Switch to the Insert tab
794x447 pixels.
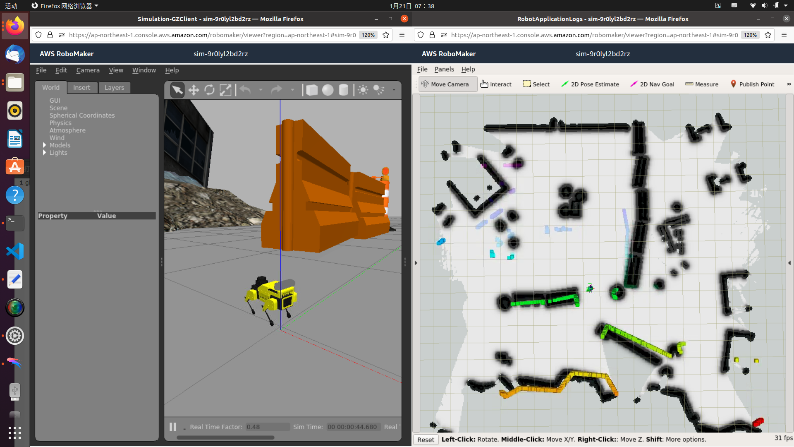[x=81, y=87]
